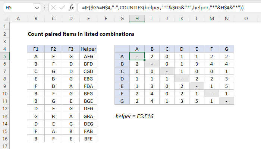Select helper cell 'FAB'
This screenshot has width=261, height=149.
[88, 131]
